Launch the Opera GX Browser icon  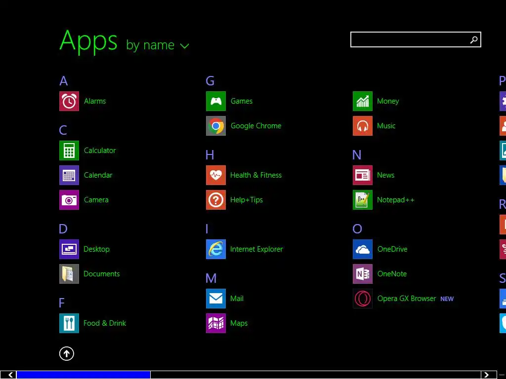click(363, 299)
